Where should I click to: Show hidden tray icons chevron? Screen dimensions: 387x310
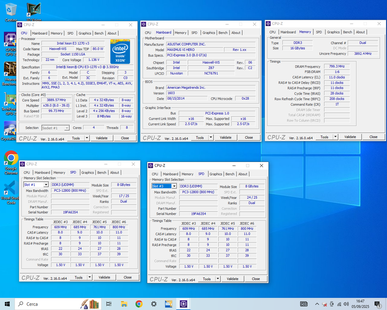click(317, 304)
